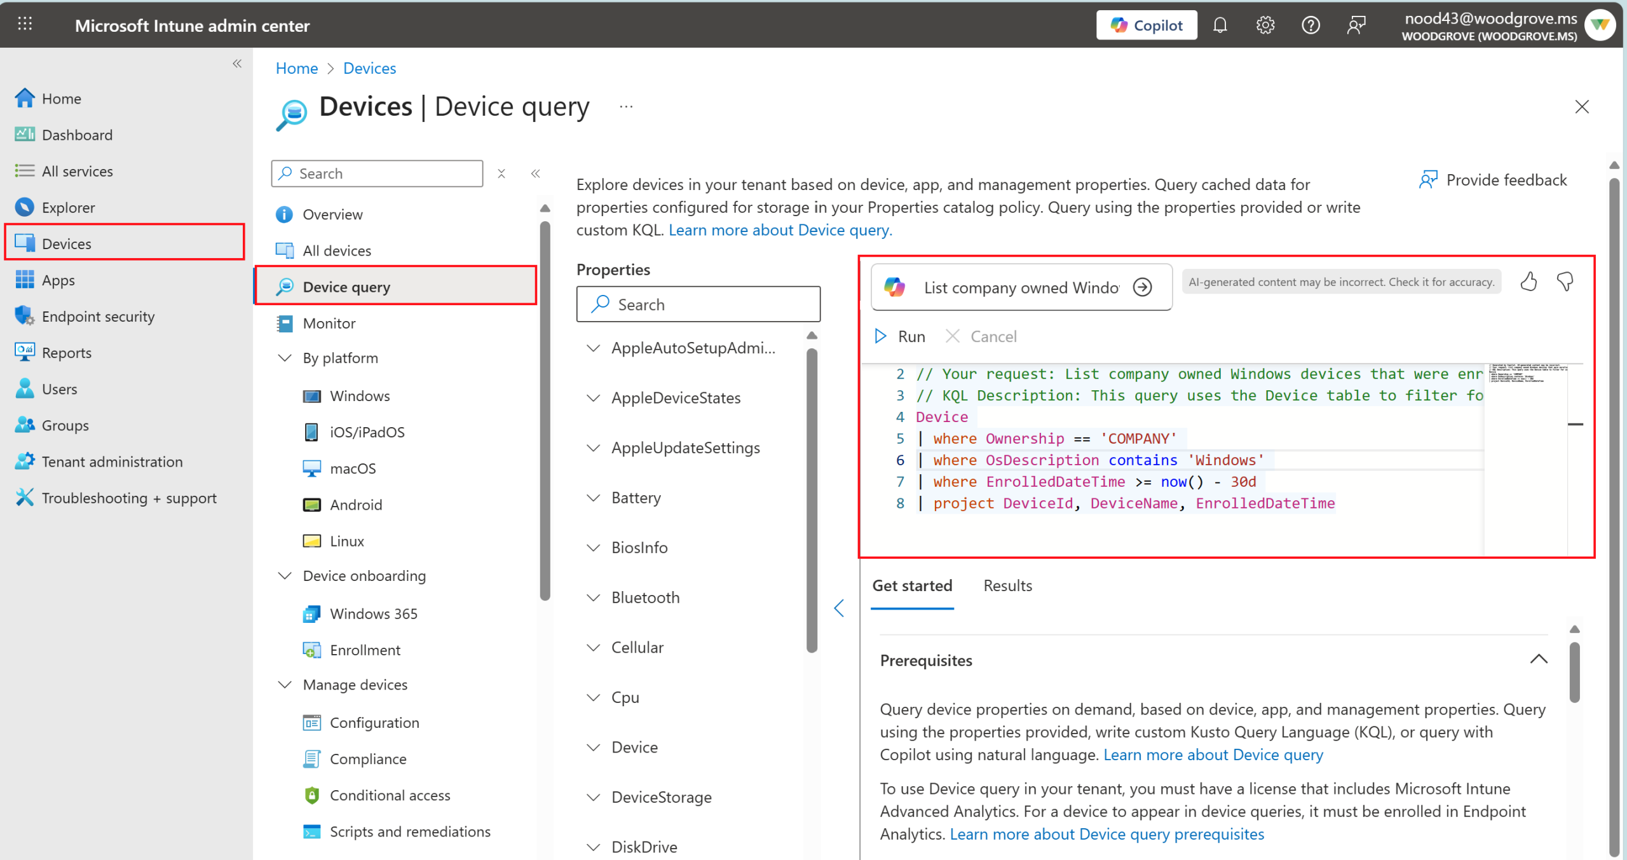Collapse the Prerequisites section
Image resolution: width=1627 pixels, height=860 pixels.
pos(1538,660)
